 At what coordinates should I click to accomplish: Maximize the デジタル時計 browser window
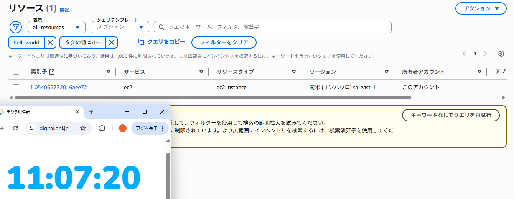click(x=145, y=112)
